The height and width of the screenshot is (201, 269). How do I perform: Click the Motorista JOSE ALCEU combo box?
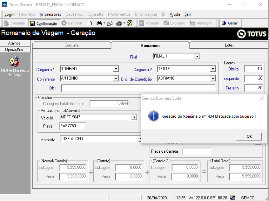tap(100, 139)
